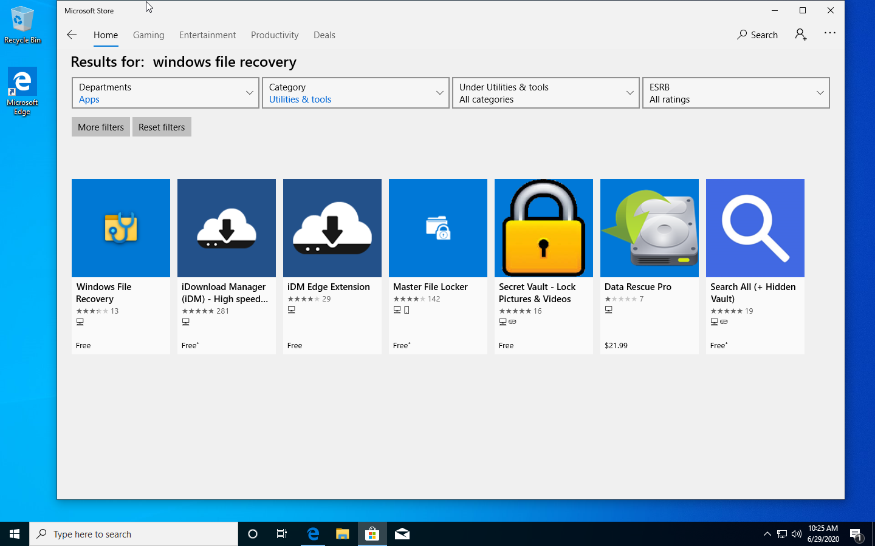875x546 pixels.
Task: Open the See more ellipsis menu
Action: (829, 33)
